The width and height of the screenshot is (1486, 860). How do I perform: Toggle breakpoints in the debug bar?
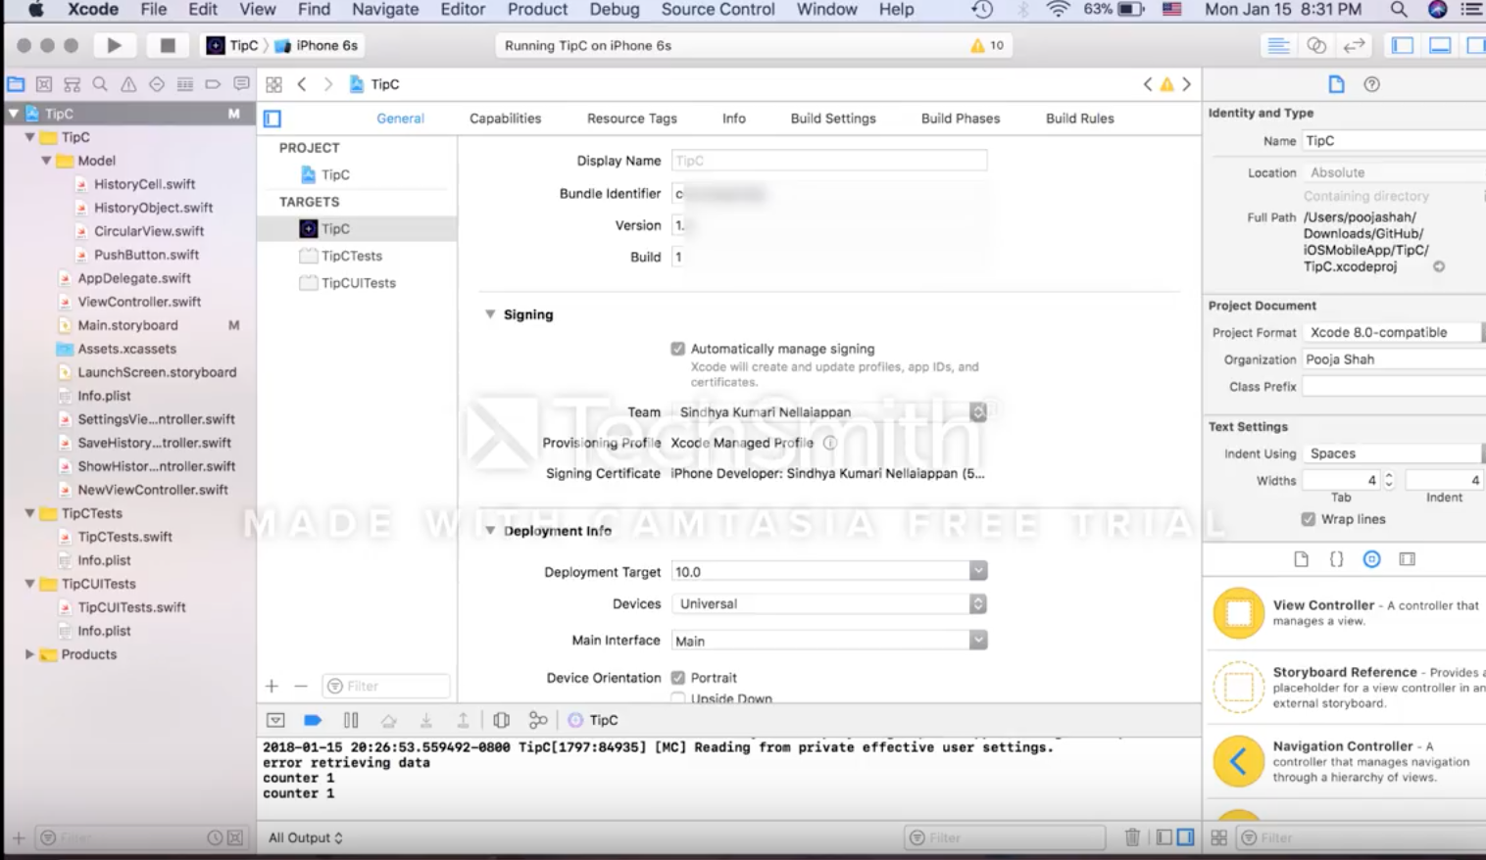point(313,720)
